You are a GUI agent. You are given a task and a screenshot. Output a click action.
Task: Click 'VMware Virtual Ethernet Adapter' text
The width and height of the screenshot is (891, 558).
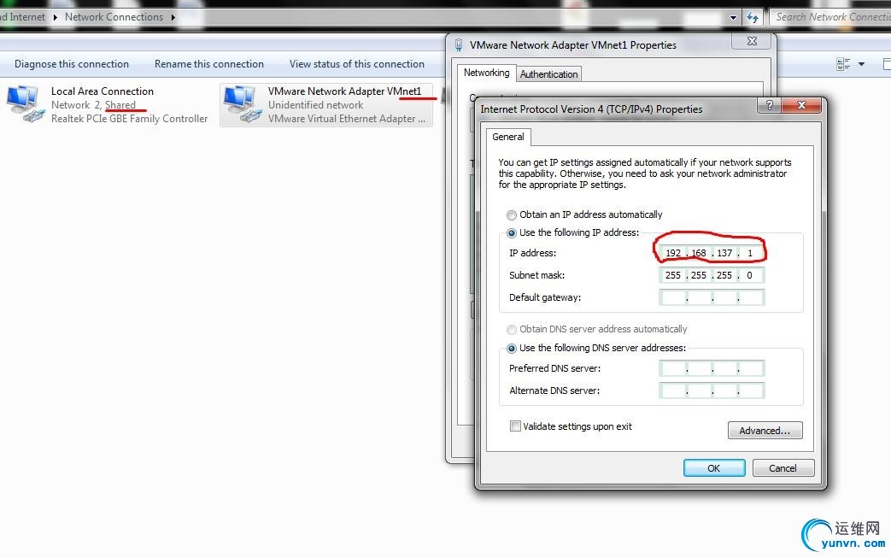point(347,119)
